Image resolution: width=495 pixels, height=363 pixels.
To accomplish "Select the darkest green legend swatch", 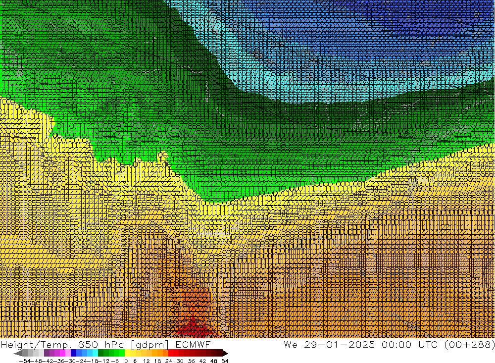I will 100,353.
